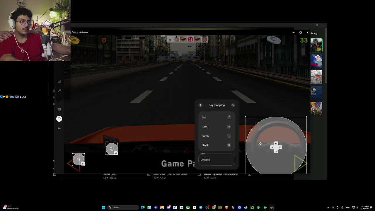Select the S tap control overlay
This screenshot has height=211, width=375.
click(x=79, y=159)
